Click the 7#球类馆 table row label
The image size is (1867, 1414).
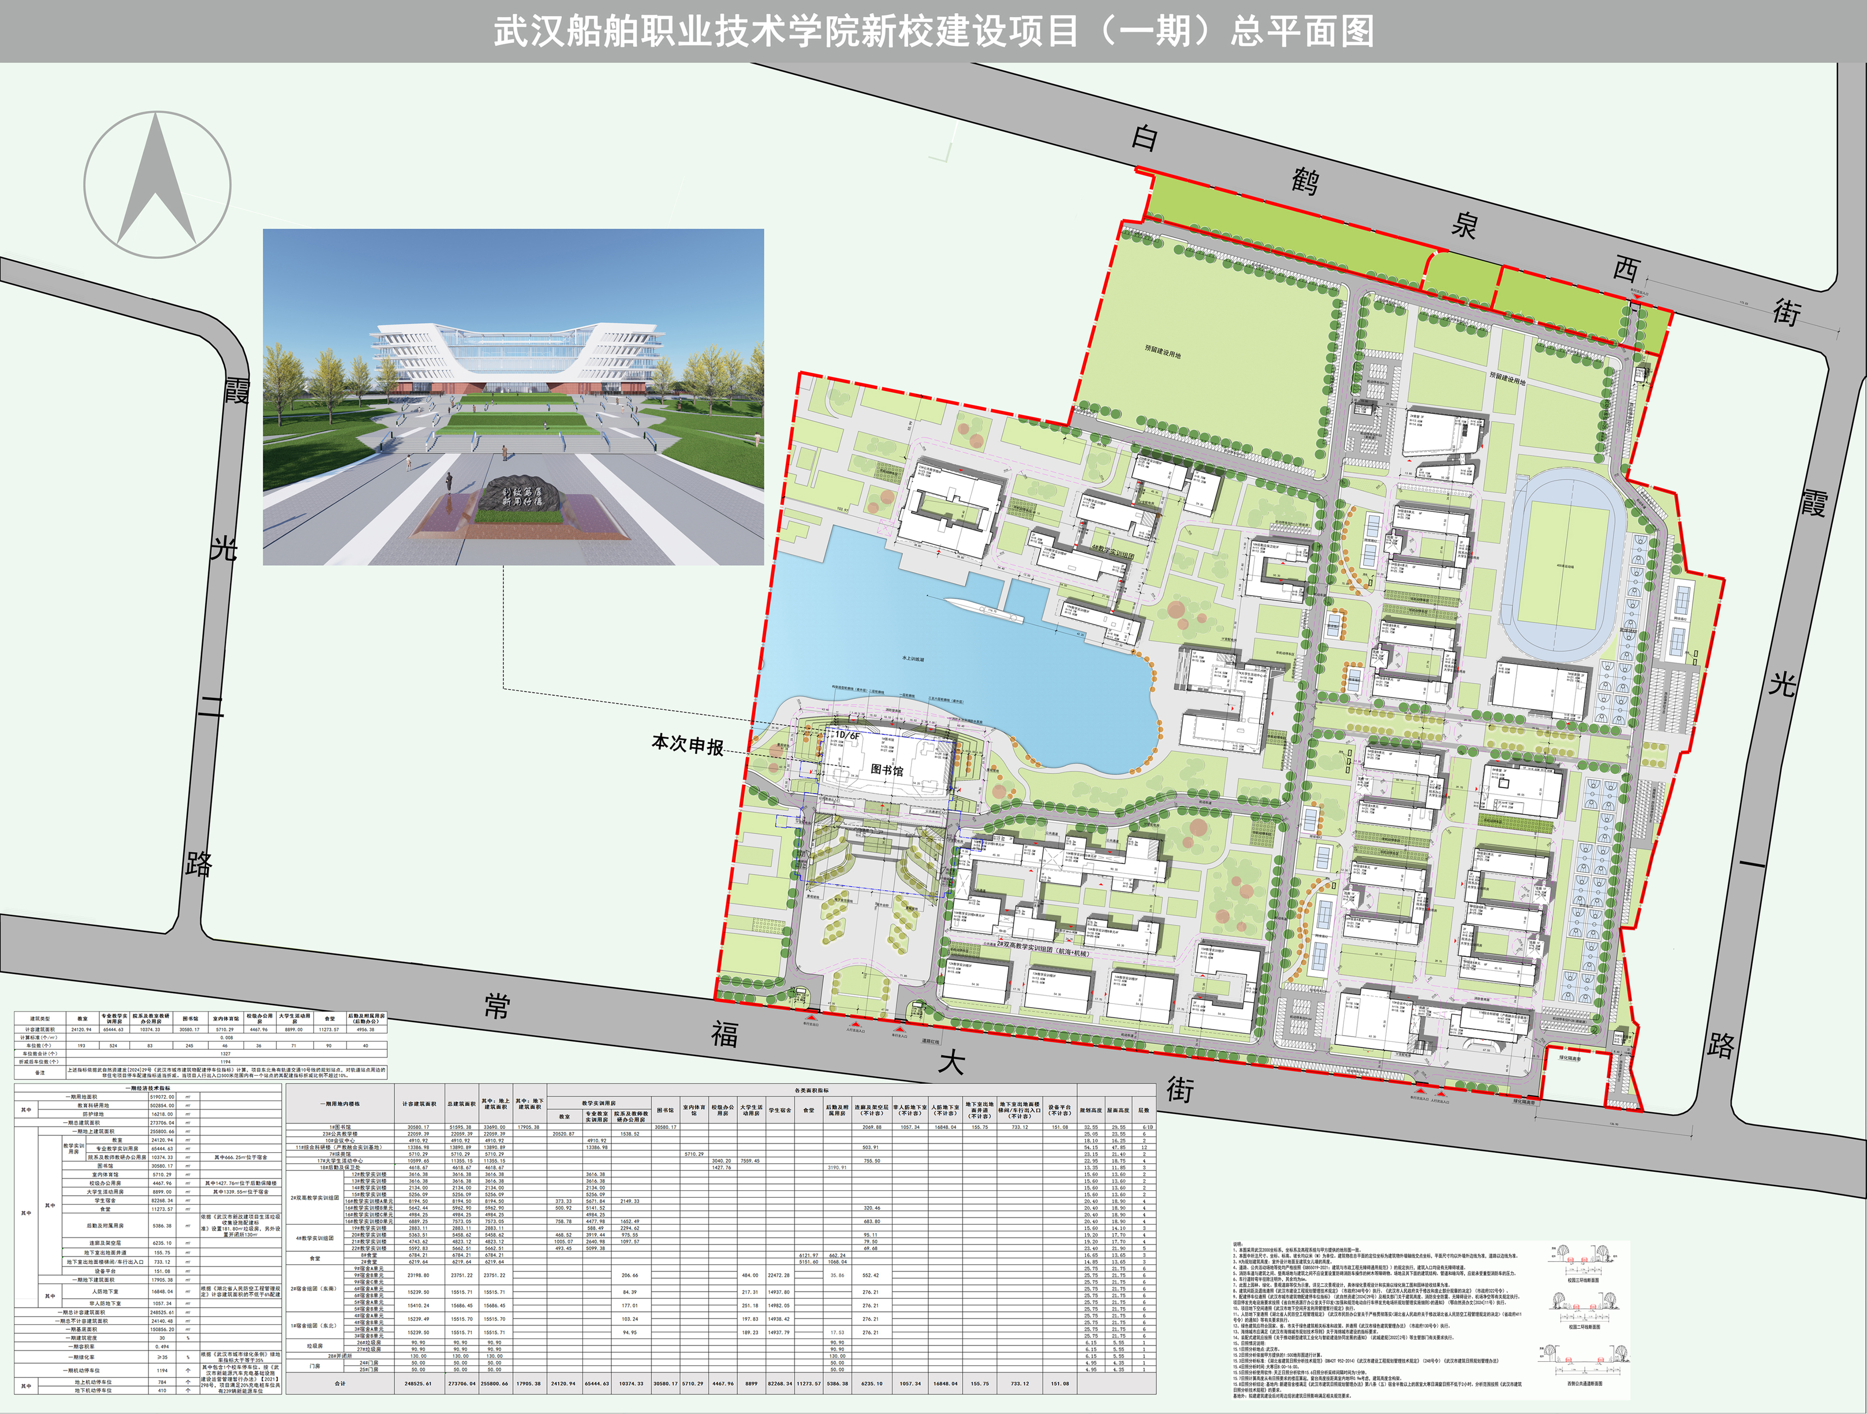click(339, 1154)
